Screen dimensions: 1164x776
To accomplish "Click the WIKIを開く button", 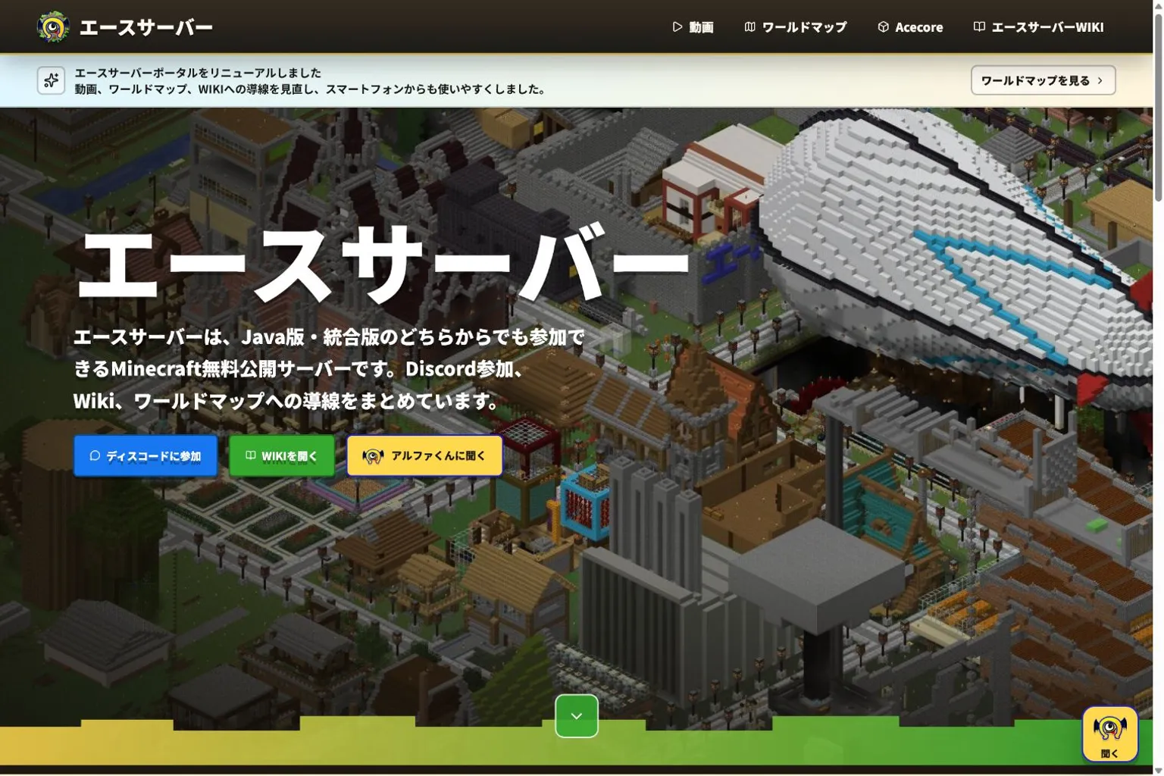I will click(x=281, y=455).
